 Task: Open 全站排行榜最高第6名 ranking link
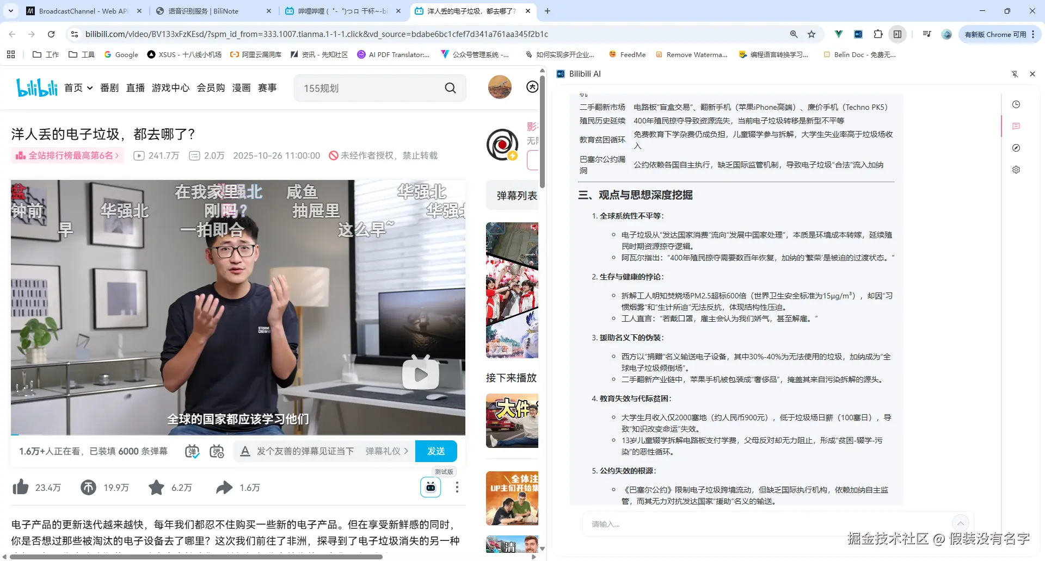(x=67, y=155)
